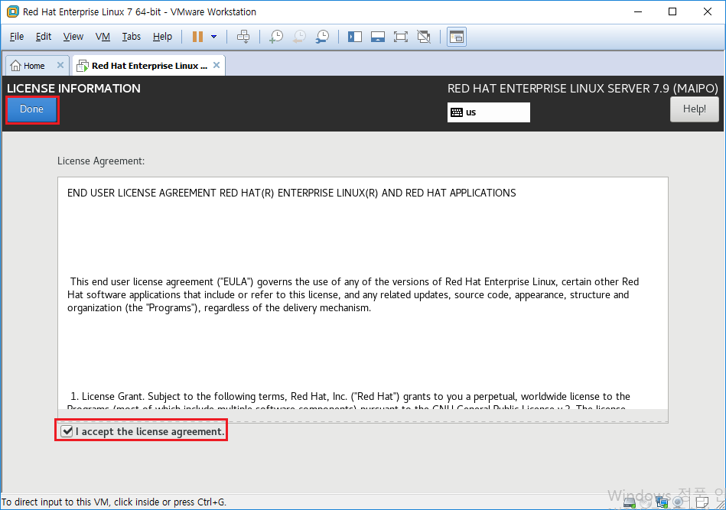This screenshot has width=726, height=510.
Task: Pause the virtual machine with the pause icon
Action: click(x=197, y=37)
